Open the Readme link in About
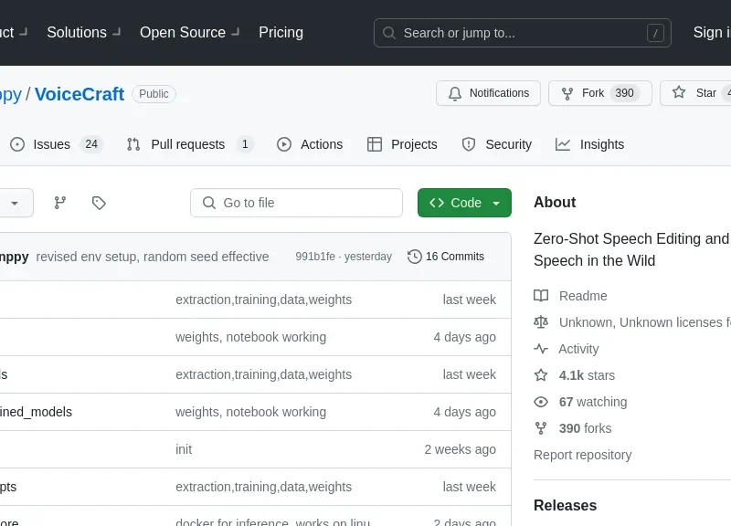The width and height of the screenshot is (731, 526). coord(583,296)
